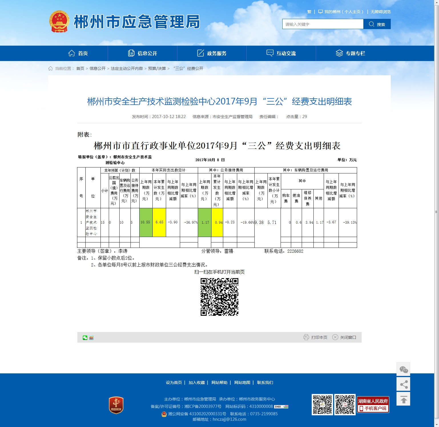
Task: Open 无障碍浏览 accessibility mode
Action: (380, 12)
